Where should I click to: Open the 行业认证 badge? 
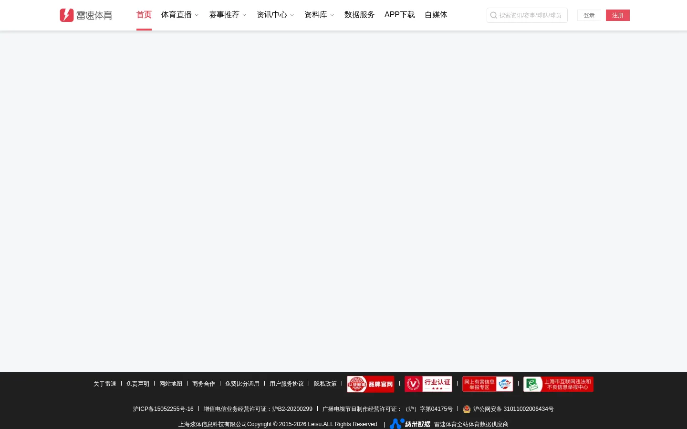(428, 384)
